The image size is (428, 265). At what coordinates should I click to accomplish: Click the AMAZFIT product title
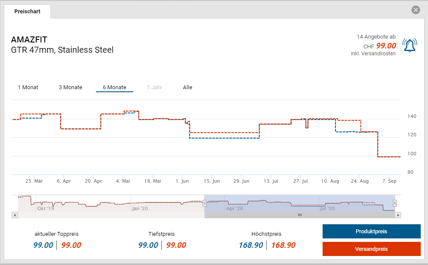point(29,40)
